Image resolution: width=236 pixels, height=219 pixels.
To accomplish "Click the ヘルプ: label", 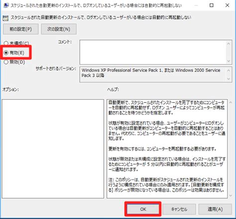I will [113, 89].
